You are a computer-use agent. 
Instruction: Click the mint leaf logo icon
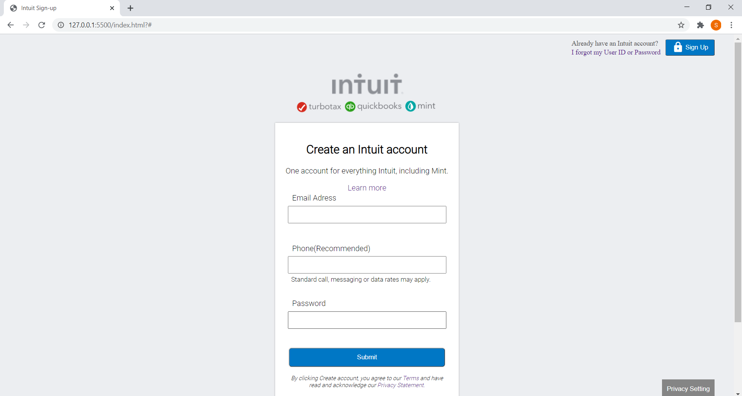tap(410, 106)
